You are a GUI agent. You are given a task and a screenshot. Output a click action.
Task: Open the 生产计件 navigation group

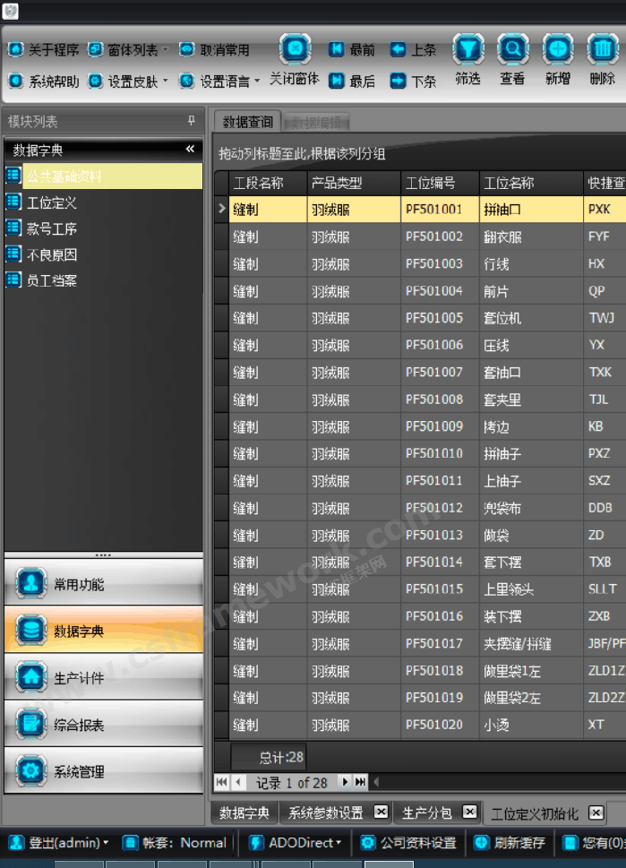103,678
